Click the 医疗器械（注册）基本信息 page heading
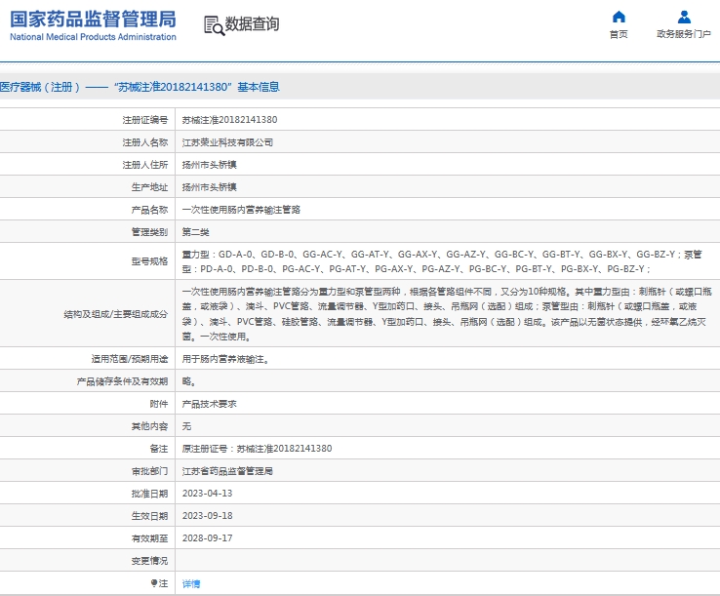Screen dimensions: 720x596 [x=140, y=87]
